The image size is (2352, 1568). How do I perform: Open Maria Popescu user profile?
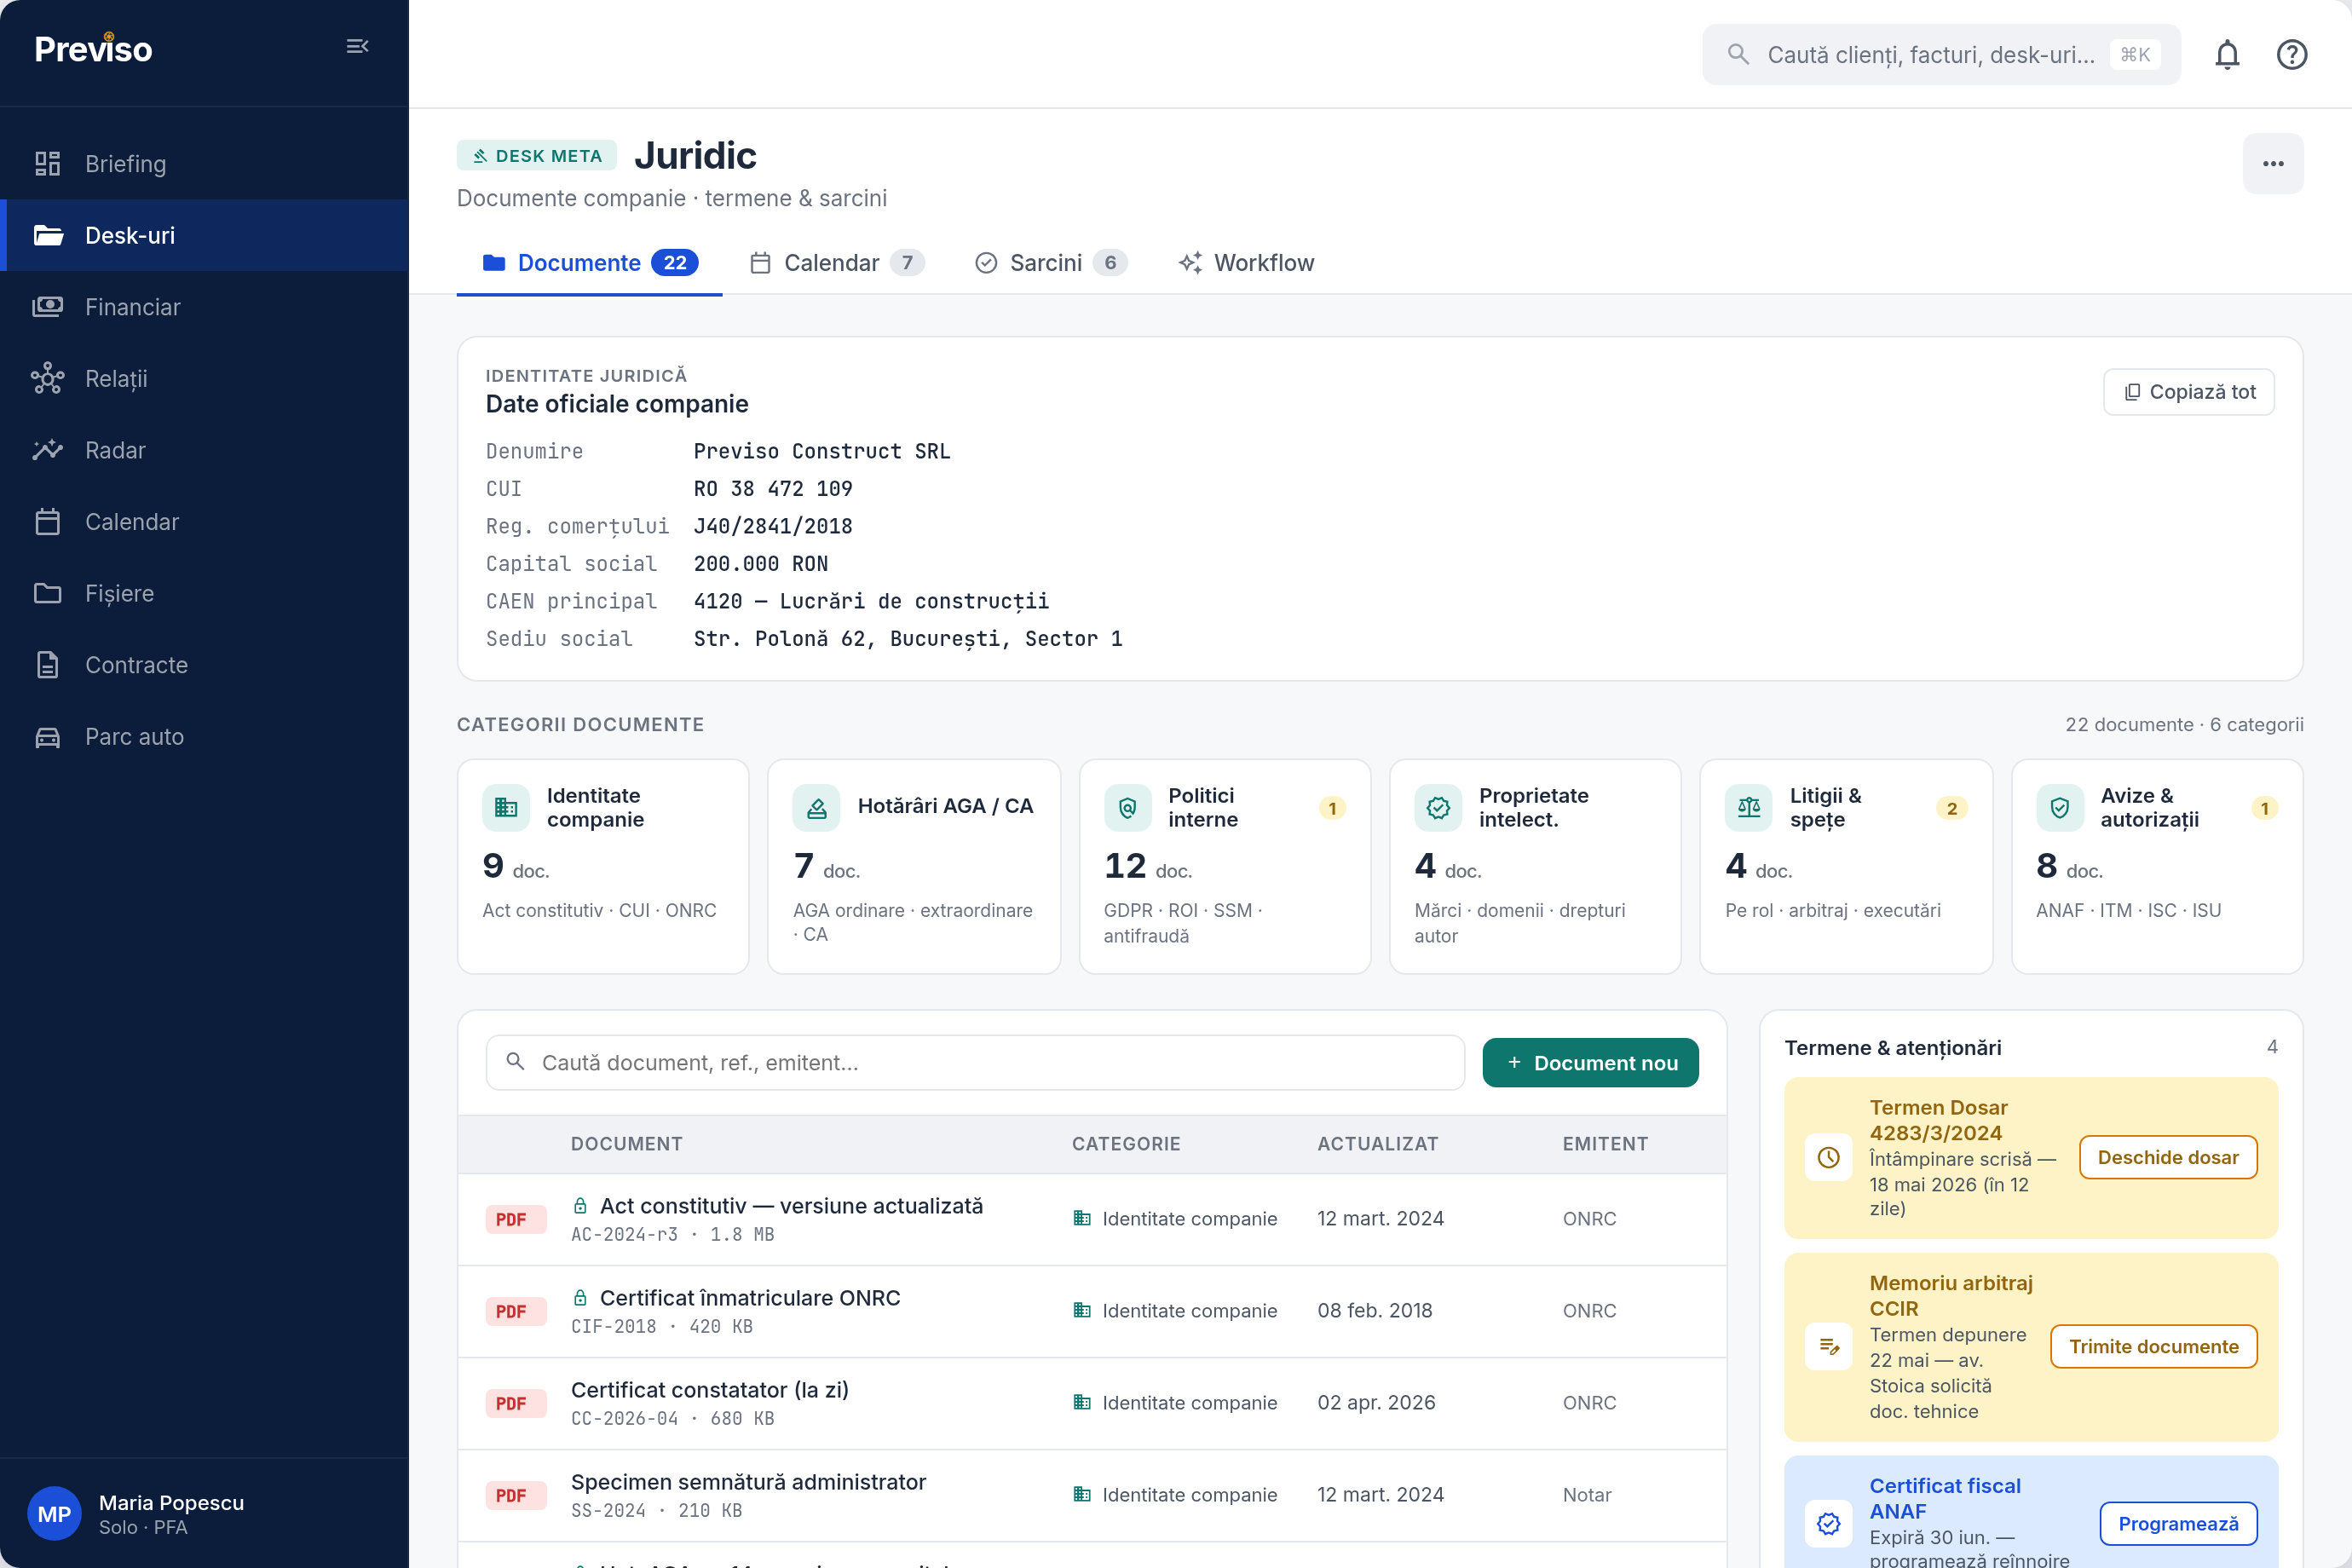click(204, 1514)
